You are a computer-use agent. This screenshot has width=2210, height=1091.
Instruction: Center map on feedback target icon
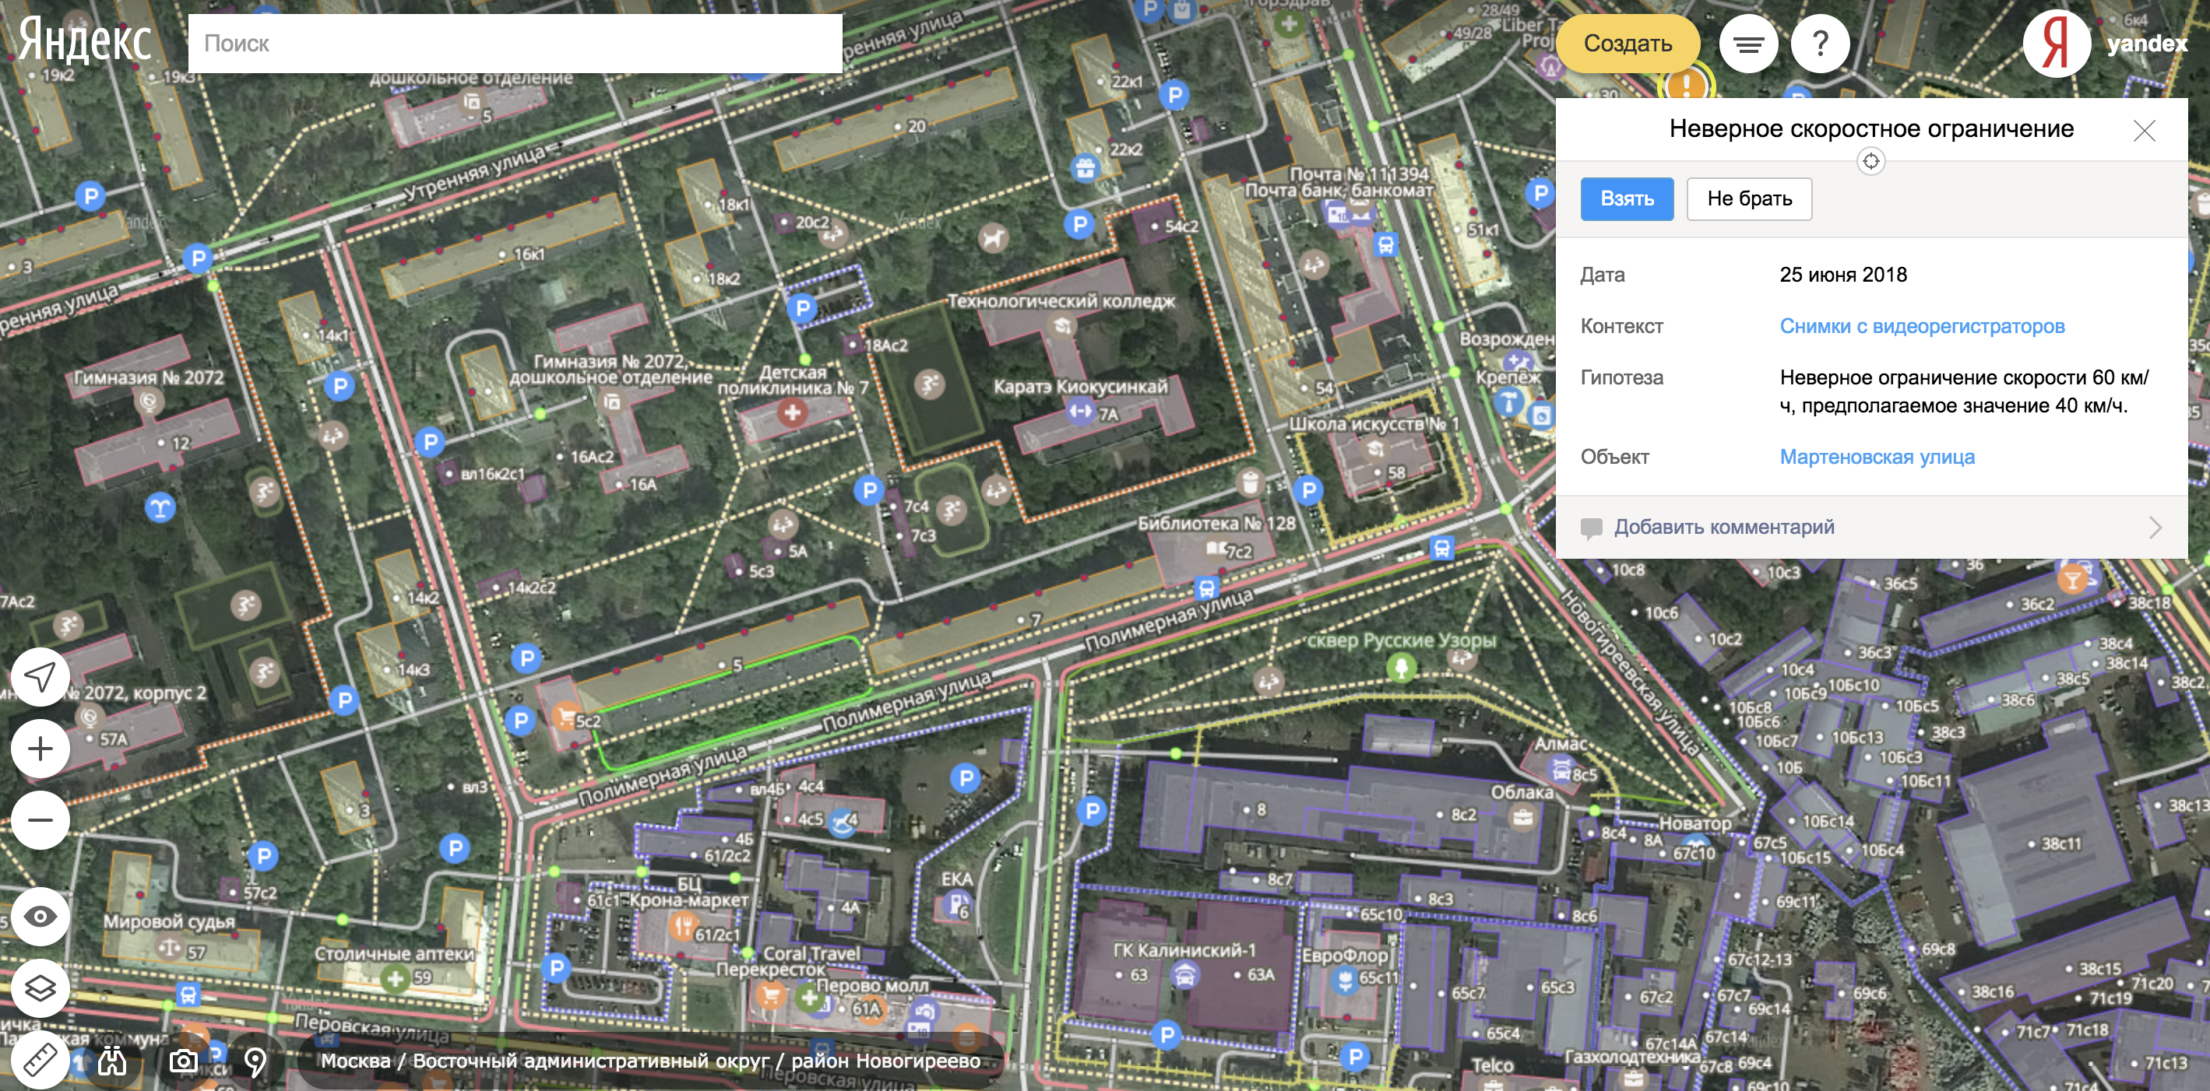1870,161
